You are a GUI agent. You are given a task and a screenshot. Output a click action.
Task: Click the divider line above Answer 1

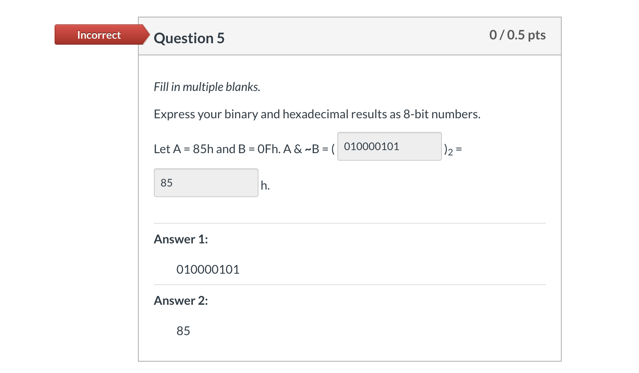(x=349, y=224)
